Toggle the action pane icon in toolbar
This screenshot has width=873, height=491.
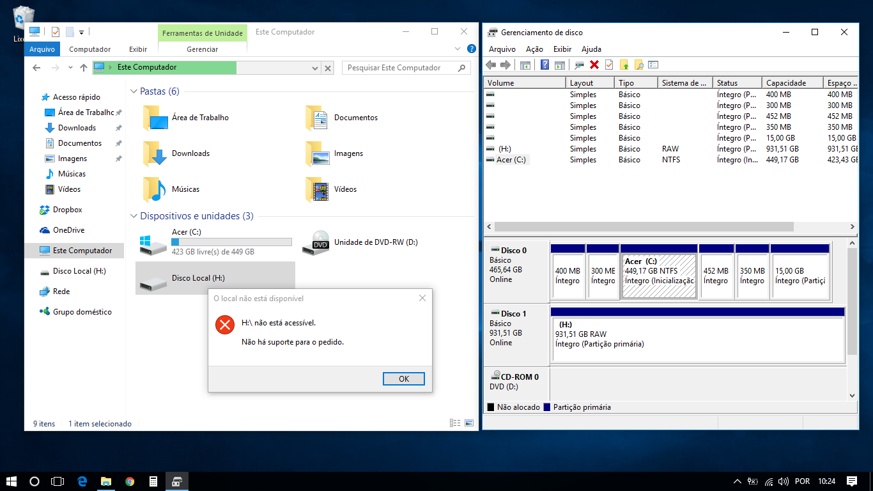[x=560, y=65]
